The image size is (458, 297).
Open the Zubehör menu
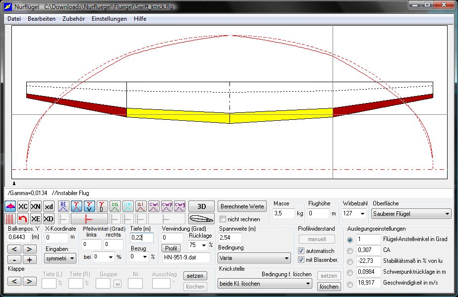pyautogui.click(x=73, y=19)
